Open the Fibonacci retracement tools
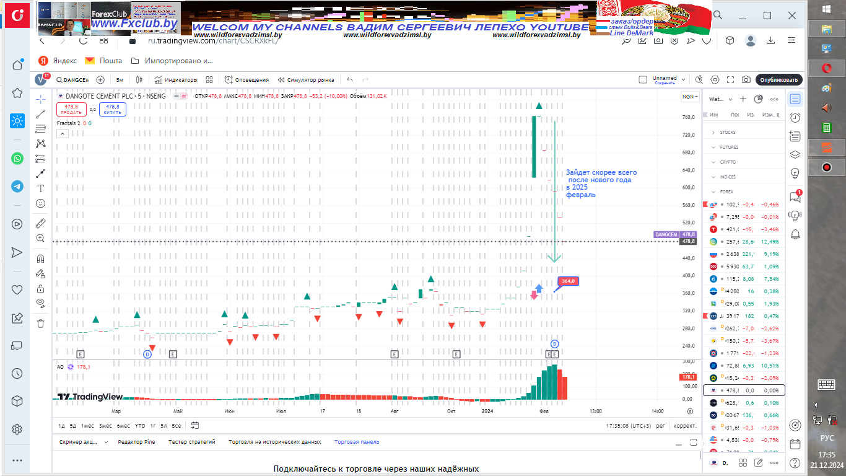Viewport: 846px width, 476px height. pyautogui.click(x=40, y=129)
